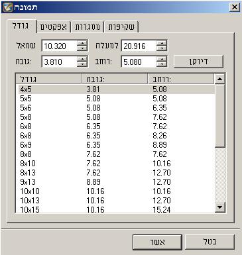
Task: Select the 10x10 size row
Action: [x=116, y=191]
